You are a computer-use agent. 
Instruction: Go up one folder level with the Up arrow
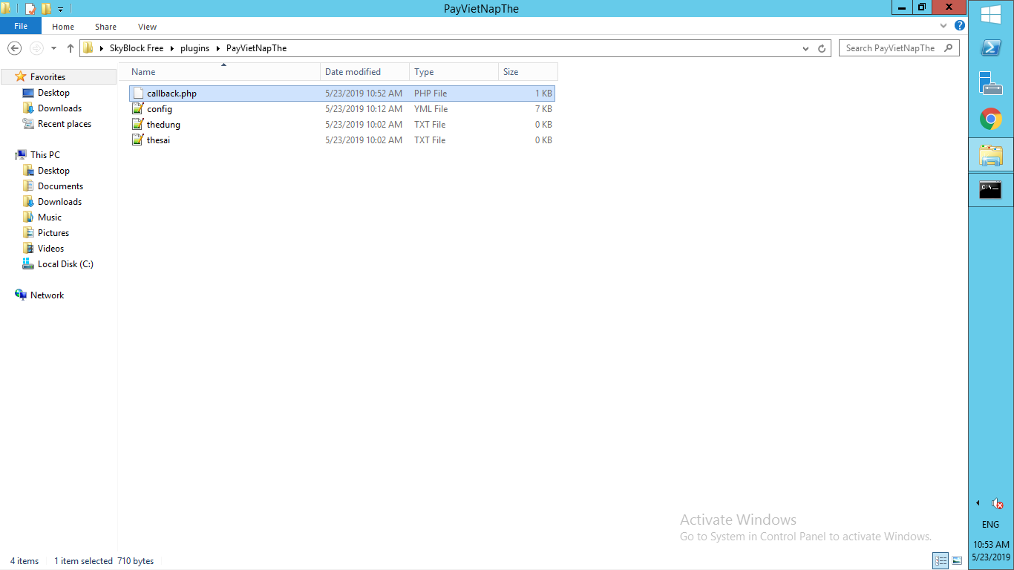click(x=71, y=48)
